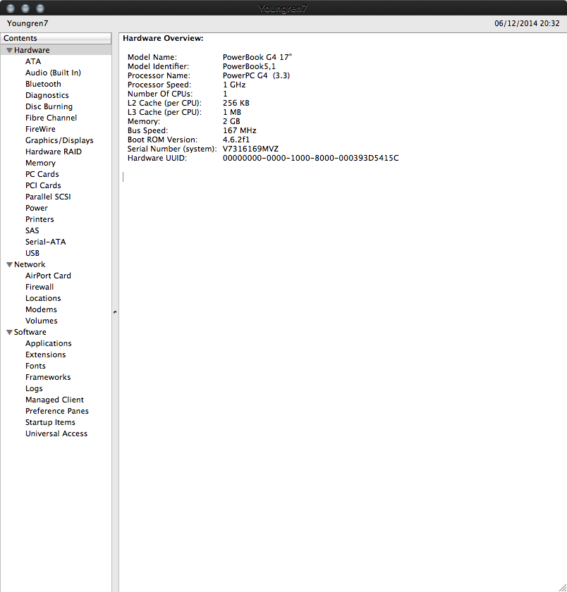The image size is (567, 592).
Task: Collapse the Hardware disclosure triangle
Action: 9,50
